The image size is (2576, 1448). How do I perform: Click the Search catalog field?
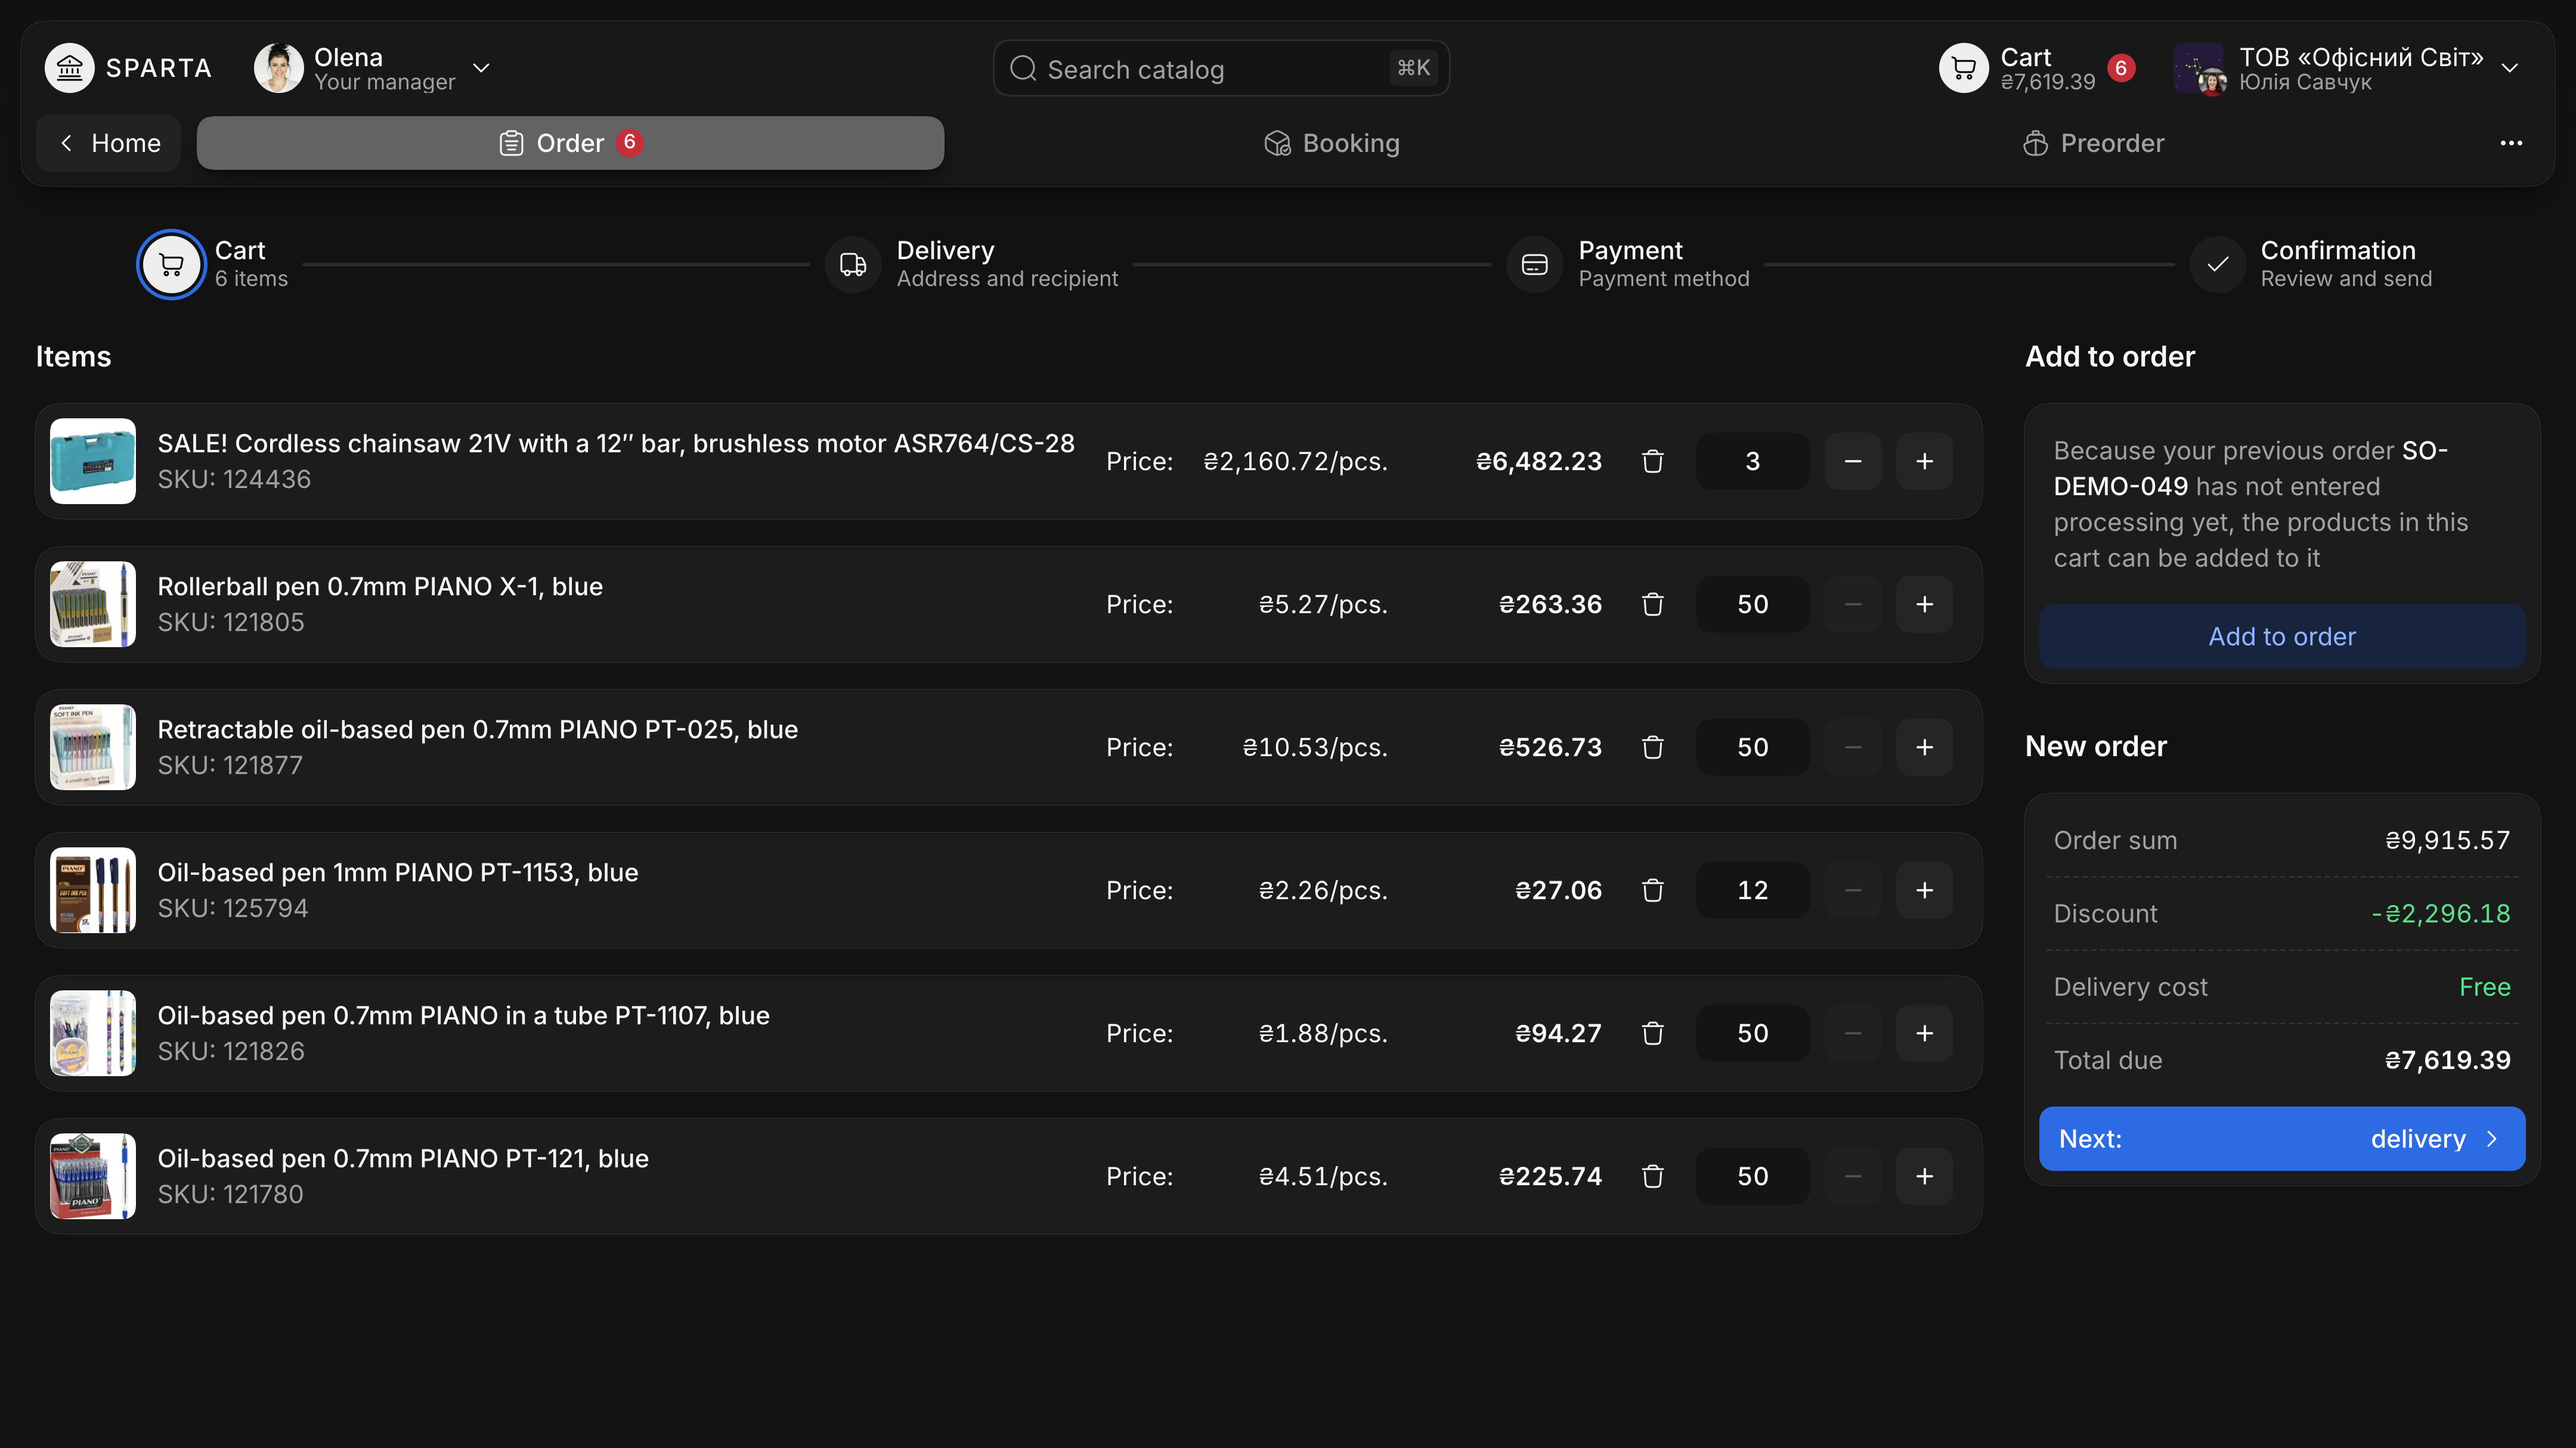tap(1221, 68)
